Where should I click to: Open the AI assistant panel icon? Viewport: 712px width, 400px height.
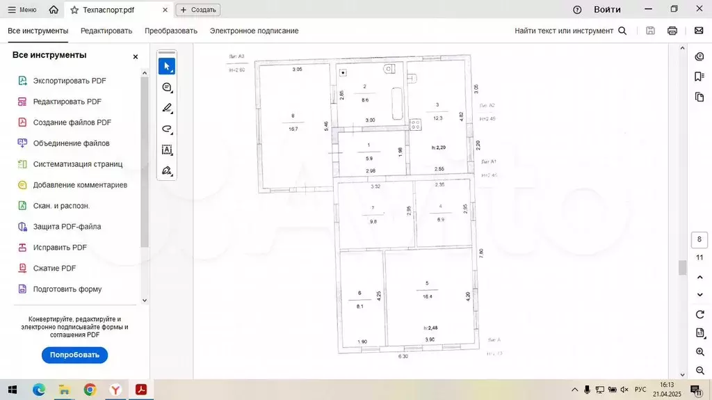coord(699,57)
